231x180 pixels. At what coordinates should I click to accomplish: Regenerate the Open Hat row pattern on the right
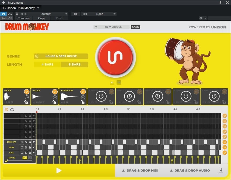coord(225,142)
